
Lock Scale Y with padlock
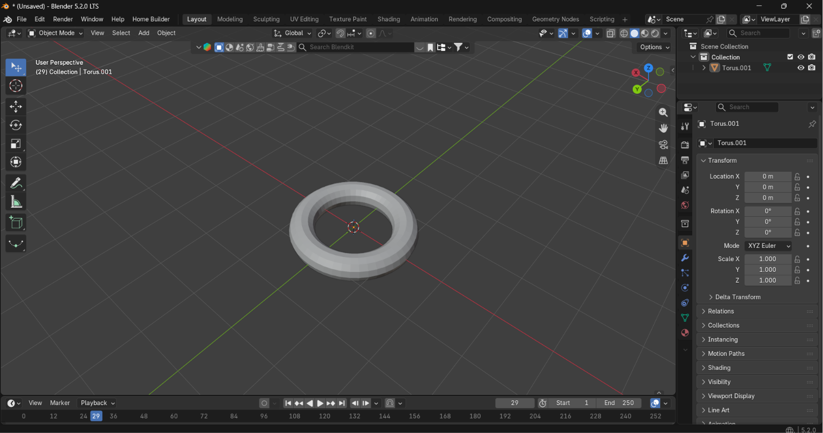click(x=797, y=270)
